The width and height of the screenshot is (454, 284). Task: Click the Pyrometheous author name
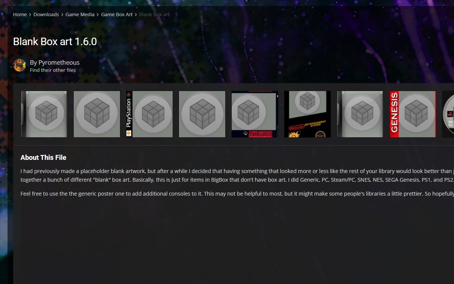(x=59, y=62)
